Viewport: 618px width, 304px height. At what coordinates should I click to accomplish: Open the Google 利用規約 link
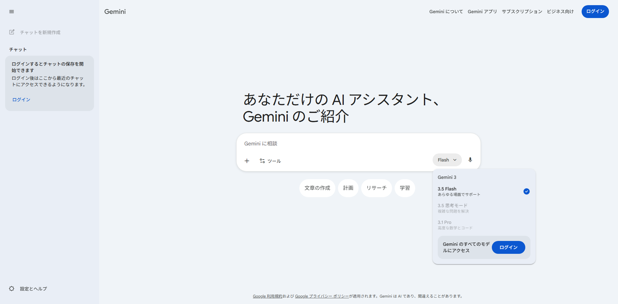267,296
